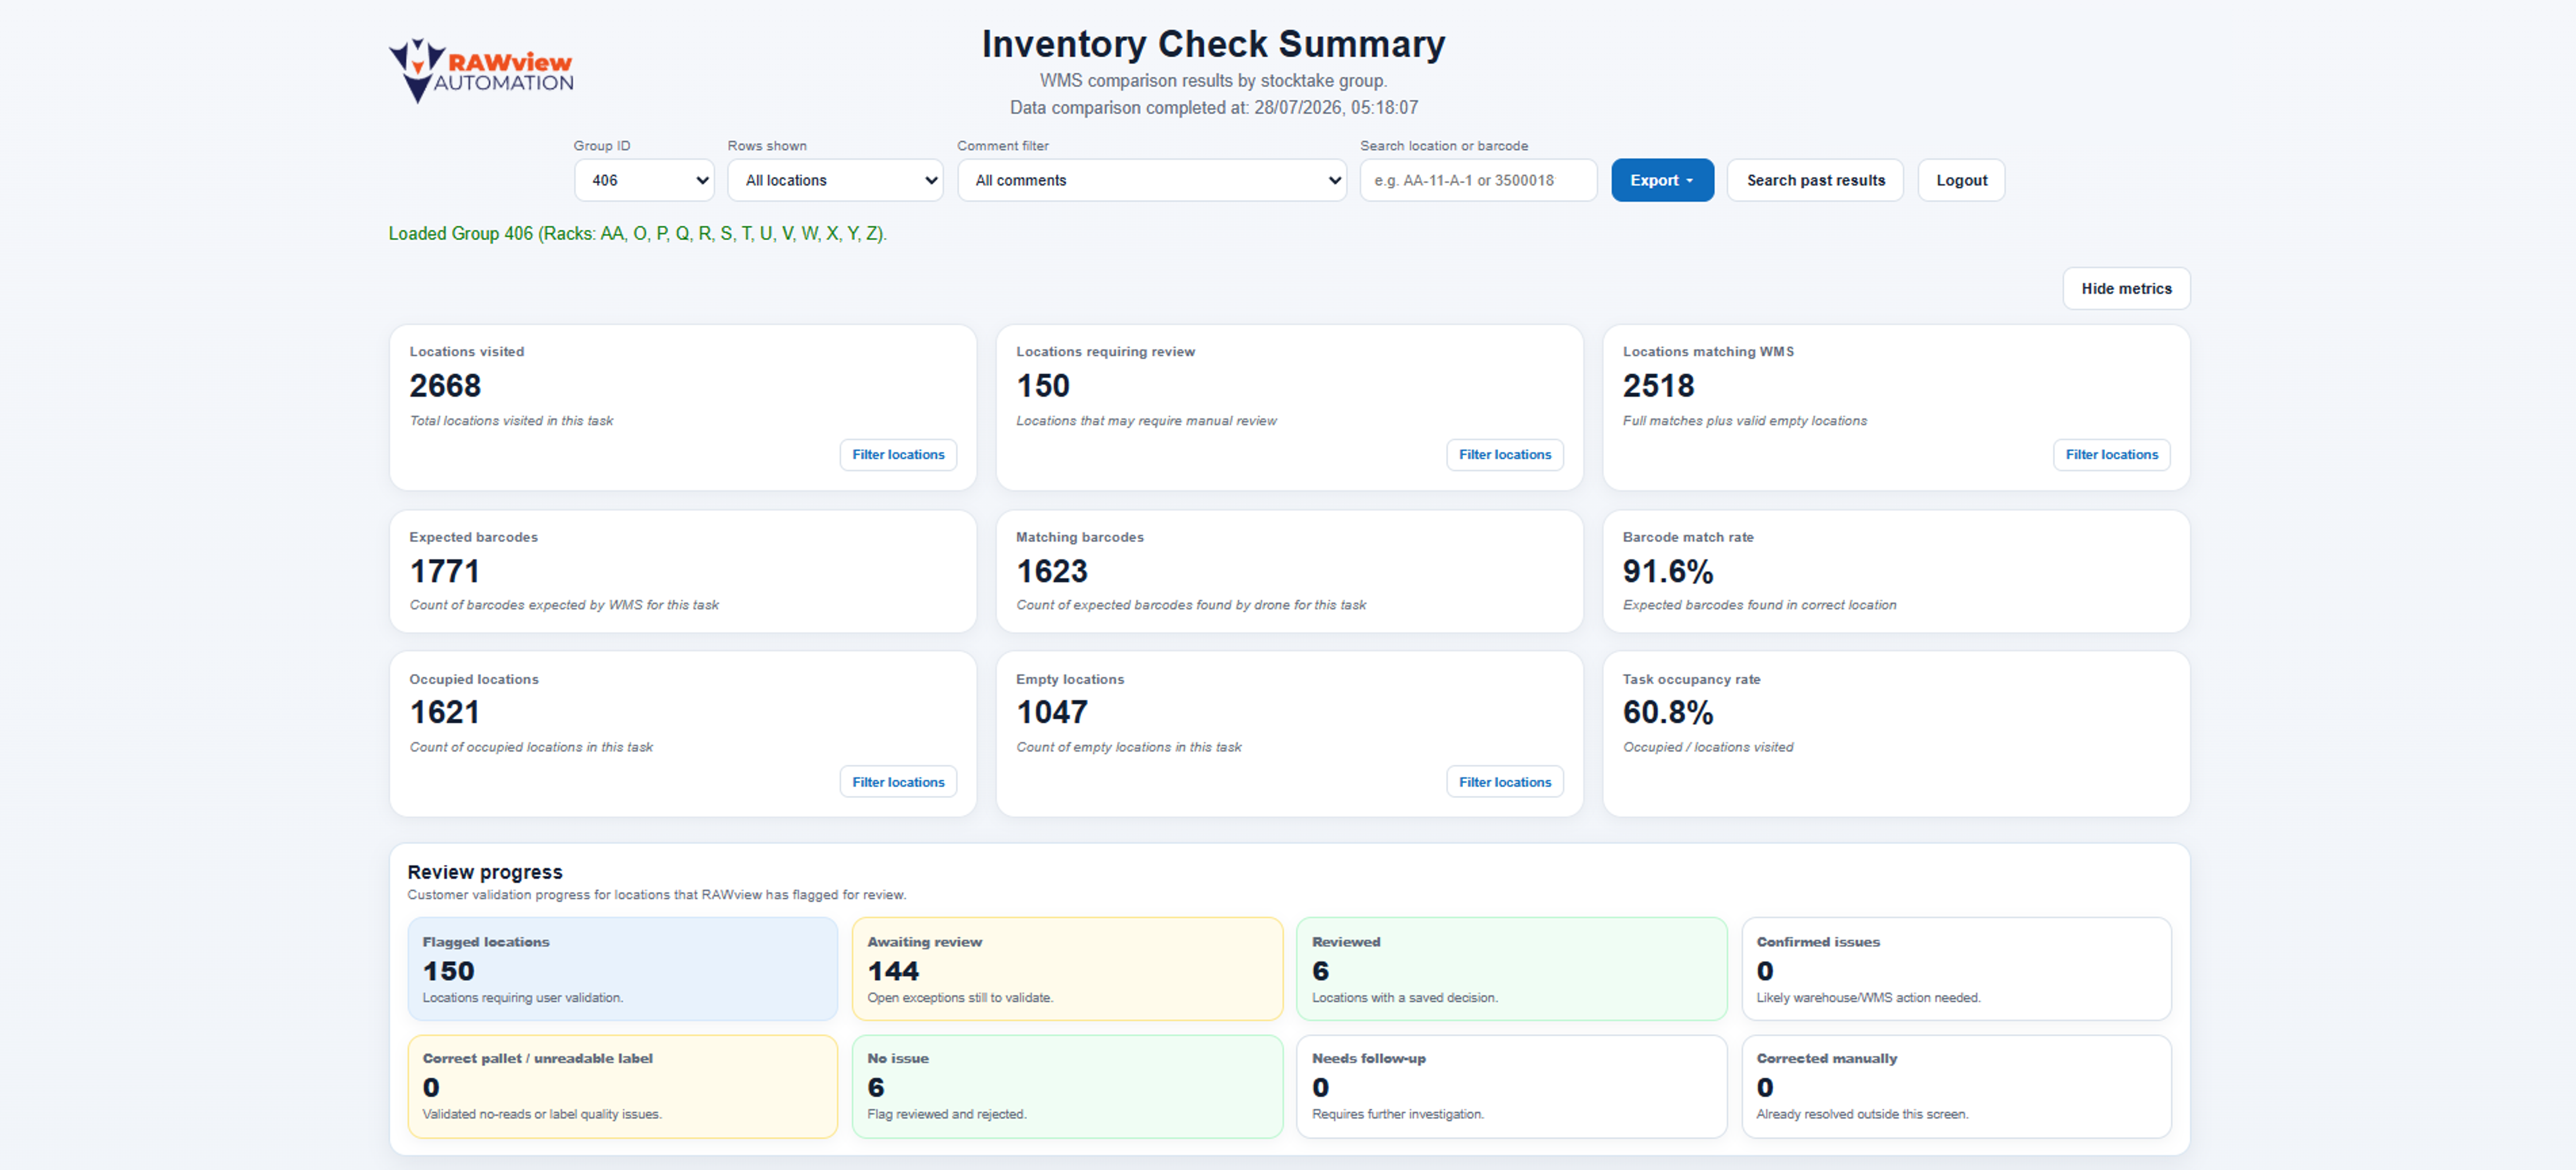The width and height of the screenshot is (2576, 1170).
Task: Filter locations under Locations requiring review
Action: tap(1505, 454)
